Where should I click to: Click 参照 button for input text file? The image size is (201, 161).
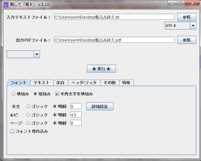(x=187, y=17)
